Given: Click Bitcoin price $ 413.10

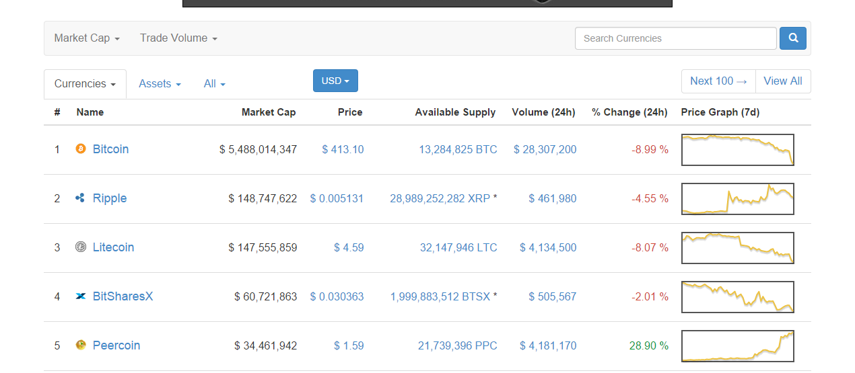Looking at the screenshot, I should (343, 149).
